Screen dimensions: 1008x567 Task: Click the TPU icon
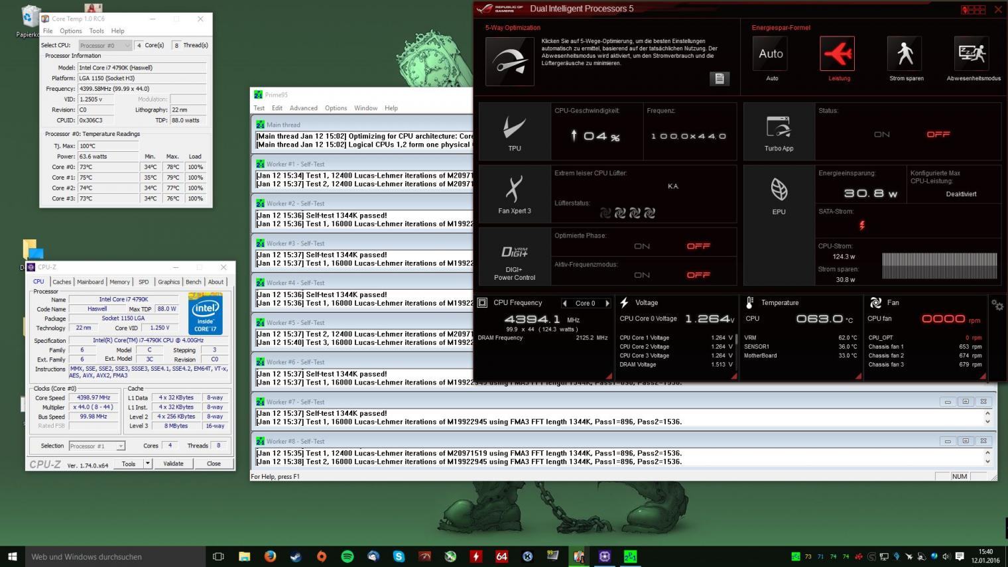pyautogui.click(x=514, y=128)
